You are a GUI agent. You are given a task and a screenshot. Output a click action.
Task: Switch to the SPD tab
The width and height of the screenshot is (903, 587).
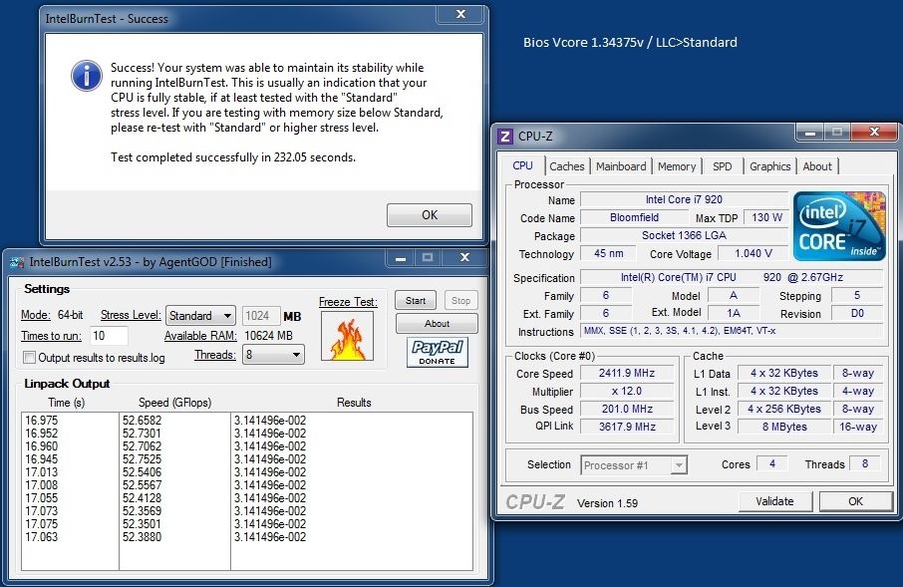tap(723, 166)
